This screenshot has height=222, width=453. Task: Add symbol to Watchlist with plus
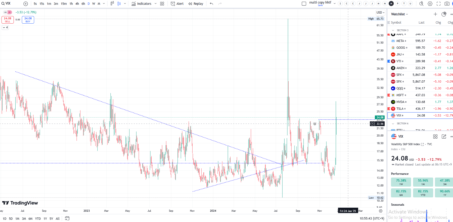435,14
